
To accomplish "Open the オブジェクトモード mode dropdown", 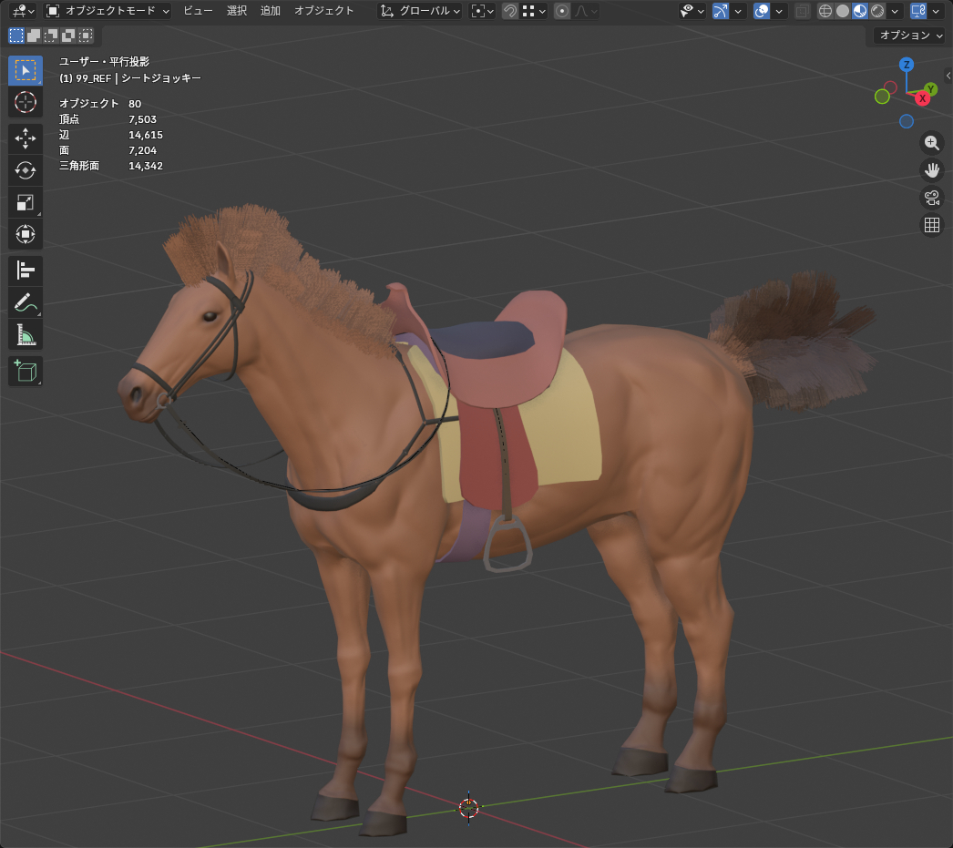I will [x=107, y=11].
